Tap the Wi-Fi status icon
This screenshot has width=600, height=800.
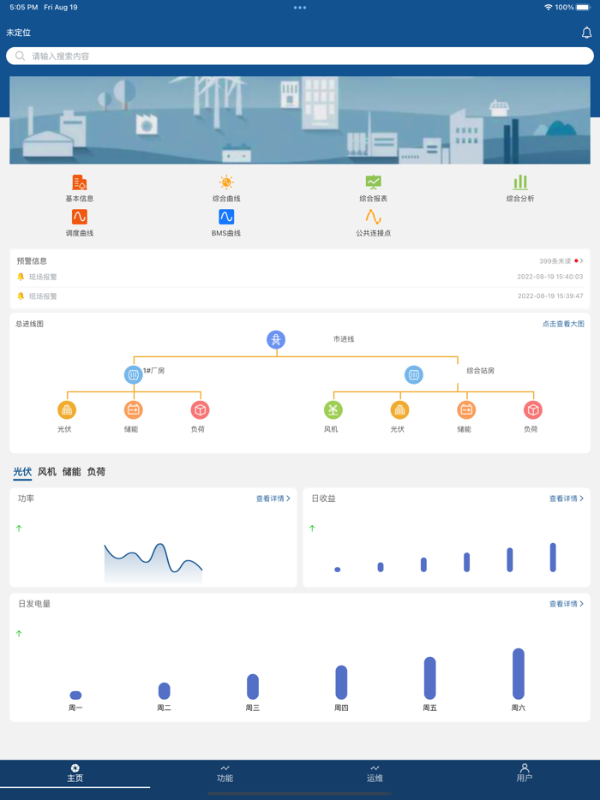pyautogui.click(x=549, y=8)
